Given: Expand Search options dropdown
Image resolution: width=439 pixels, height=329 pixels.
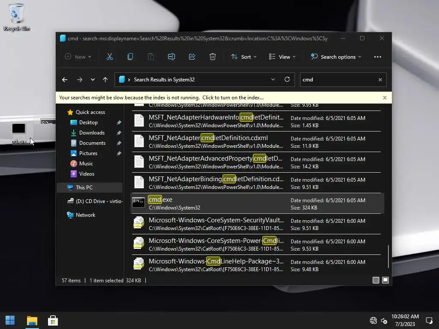Looking at the screenshot, I should coord(336,57).
